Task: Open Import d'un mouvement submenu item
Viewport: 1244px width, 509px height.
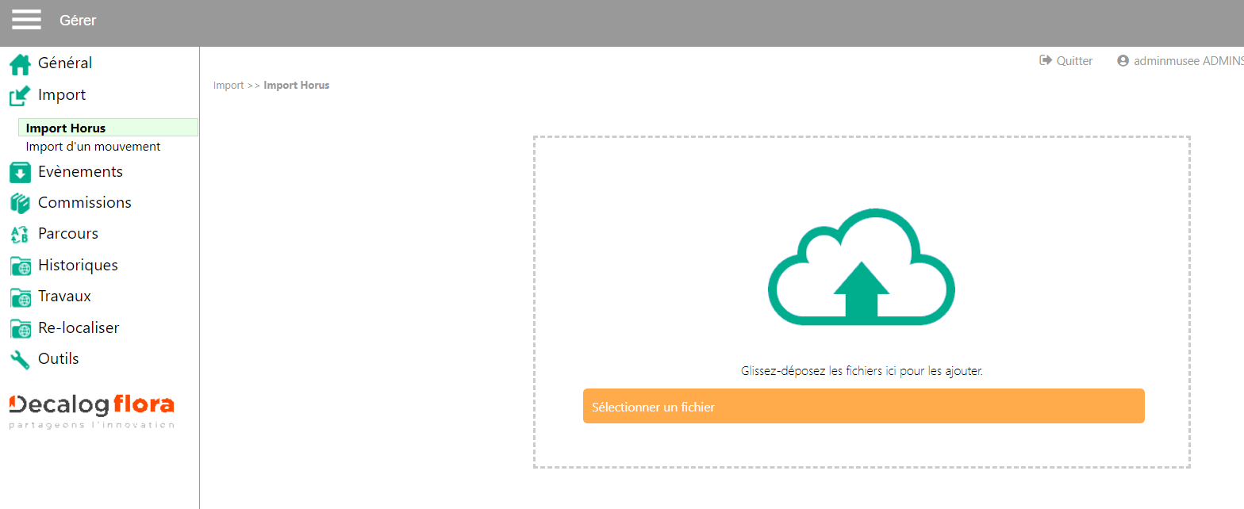Action: pos(93,147)
